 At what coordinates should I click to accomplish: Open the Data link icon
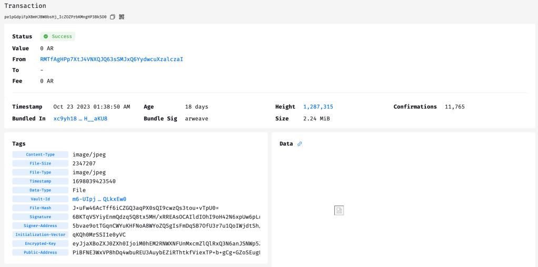tap(300, 144)
